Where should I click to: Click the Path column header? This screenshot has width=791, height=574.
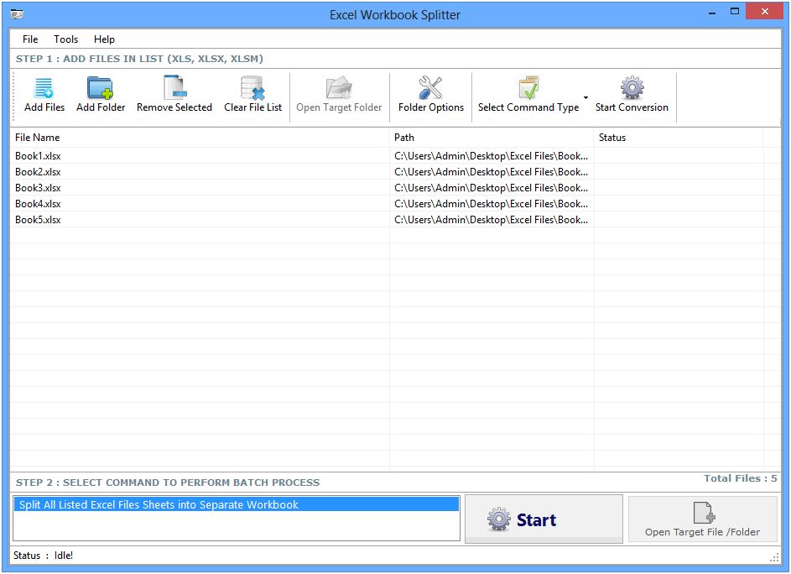click(x=492, y=138)
